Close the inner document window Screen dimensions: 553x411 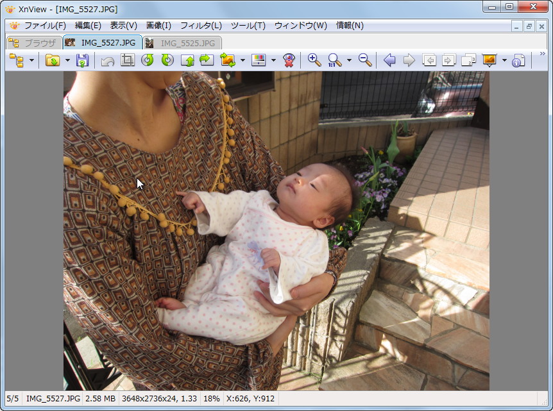pyautogui.click(x=541, y=26)
